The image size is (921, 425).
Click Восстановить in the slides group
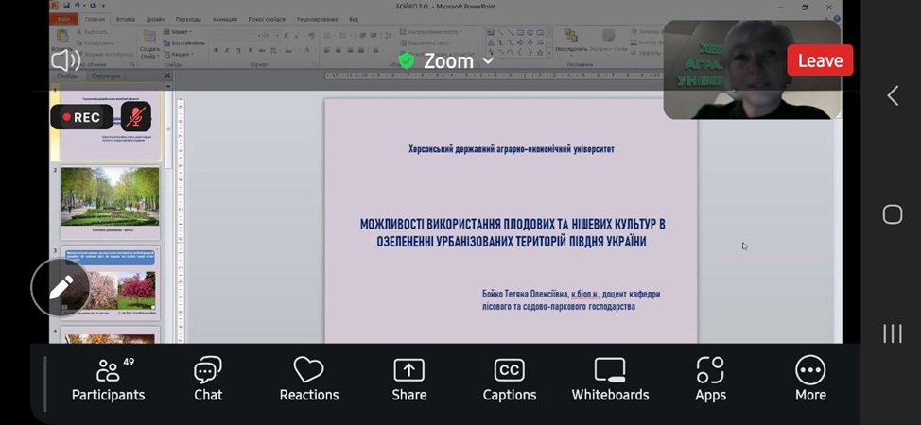click(183, 42)
